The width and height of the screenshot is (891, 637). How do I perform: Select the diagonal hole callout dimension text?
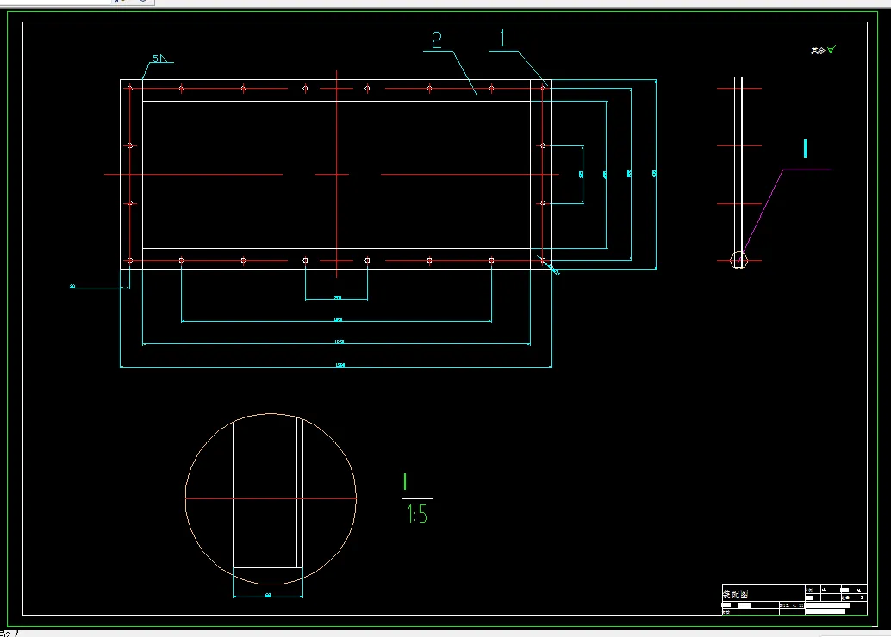(554, 270)
